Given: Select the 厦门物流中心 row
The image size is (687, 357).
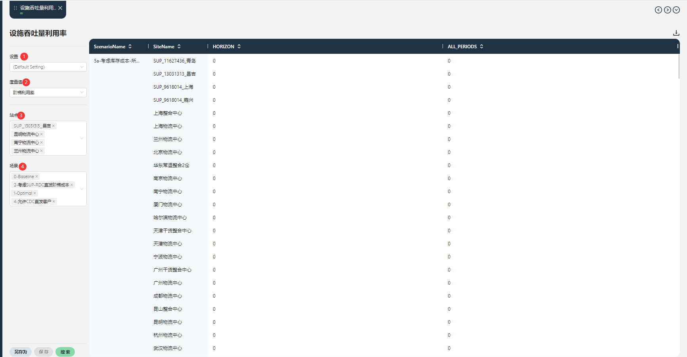Looking at the screenshot, I should tap(384, 205).
